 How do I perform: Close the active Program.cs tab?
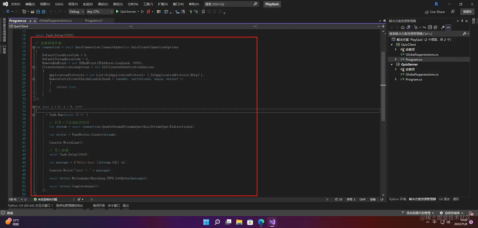(x=35, y=21)
